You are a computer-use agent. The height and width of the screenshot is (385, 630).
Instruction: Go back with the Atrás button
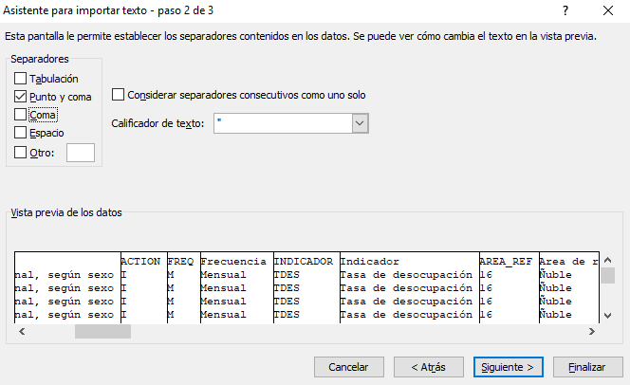click(429, 367)
